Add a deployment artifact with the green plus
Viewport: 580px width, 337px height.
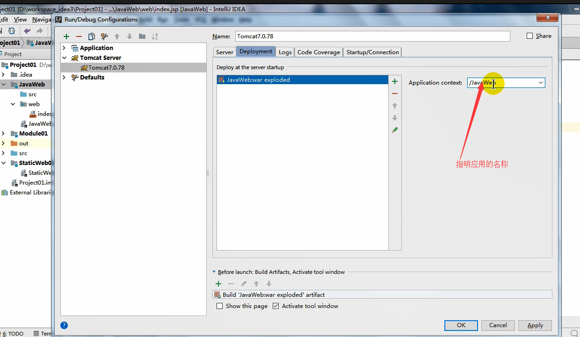click(x=395, y=81)
